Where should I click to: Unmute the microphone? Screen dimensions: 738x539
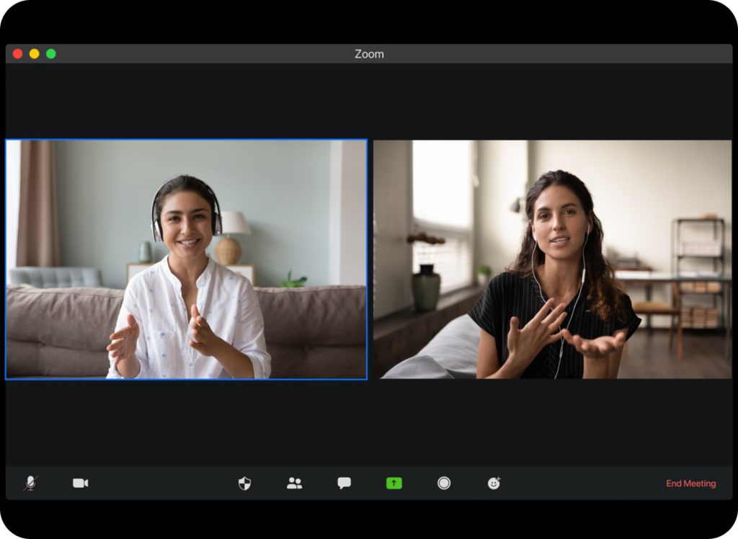30,483
